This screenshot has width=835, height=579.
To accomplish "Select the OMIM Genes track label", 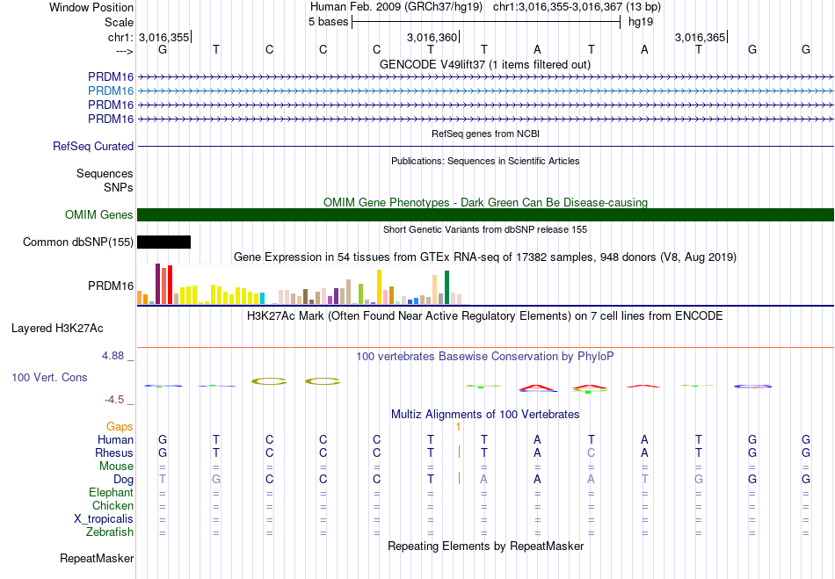I will point(98,214).
